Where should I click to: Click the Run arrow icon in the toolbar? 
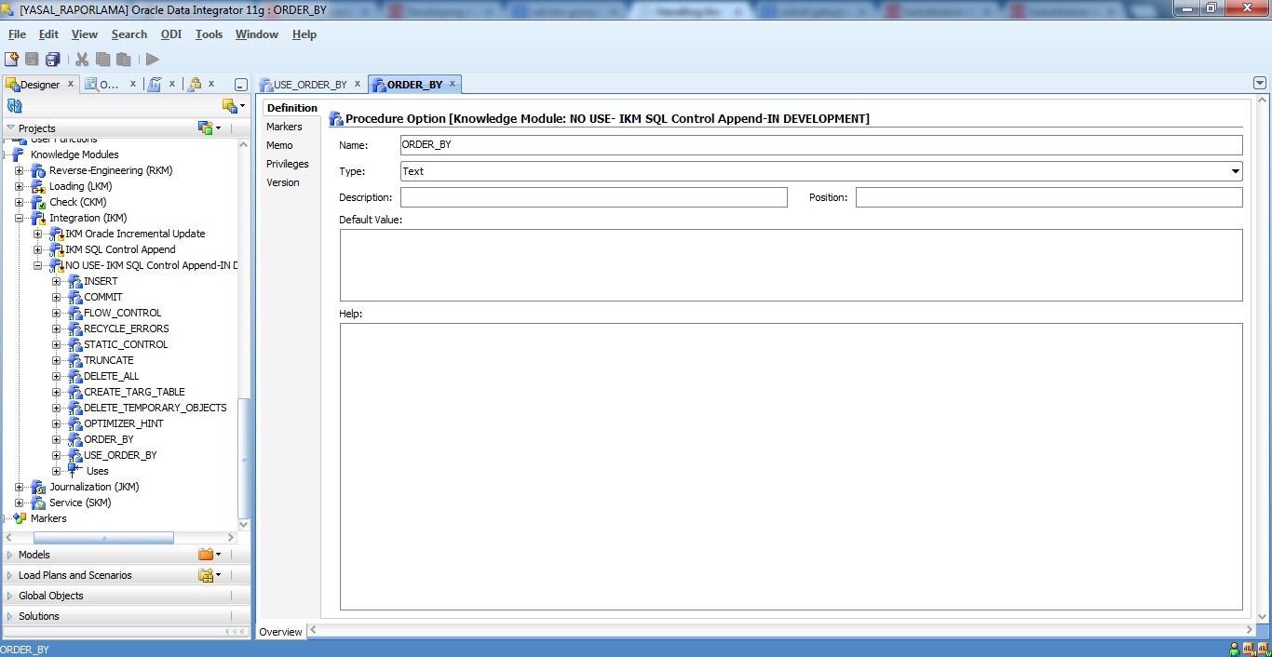point(151,58)
